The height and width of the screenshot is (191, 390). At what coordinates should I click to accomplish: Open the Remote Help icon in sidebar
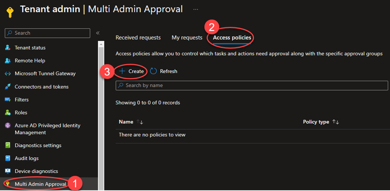(7, 61)
